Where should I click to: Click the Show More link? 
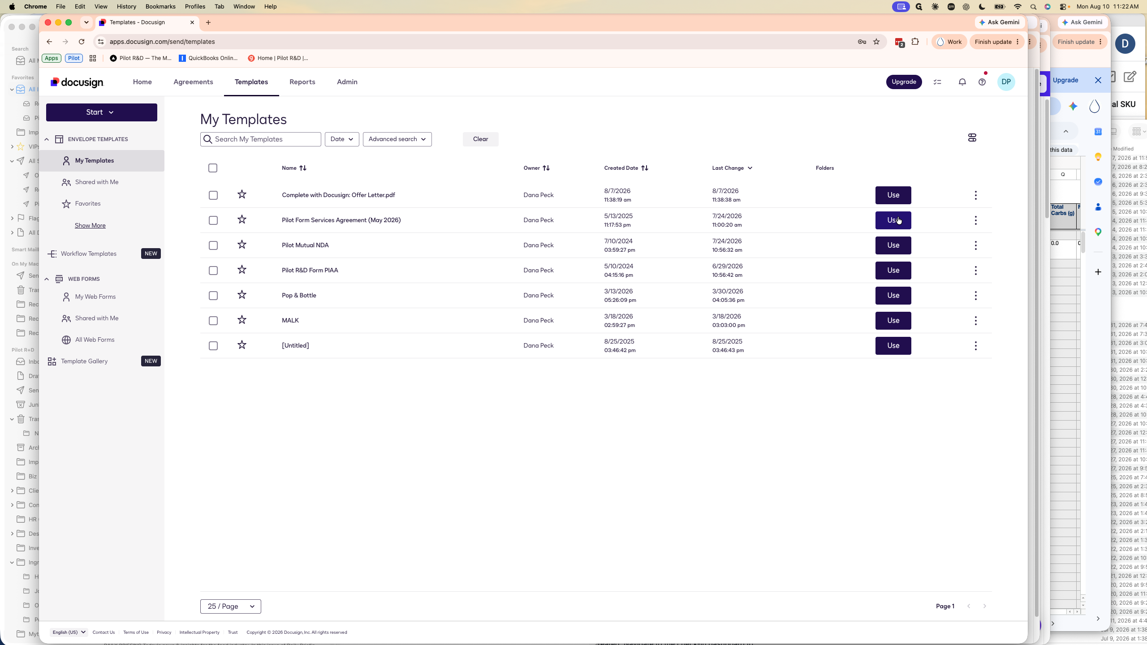tap(90, 225)
